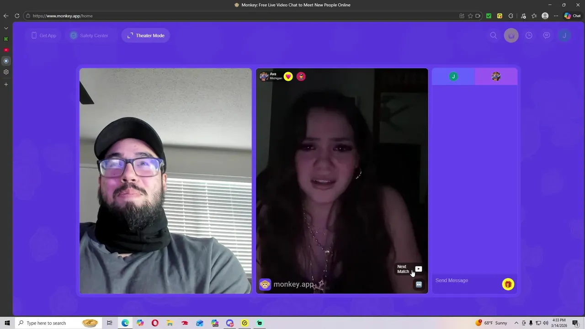Select the partner avatar chat tab
The width and height of the screenshot is (585, 329).
tap(496, 76)
